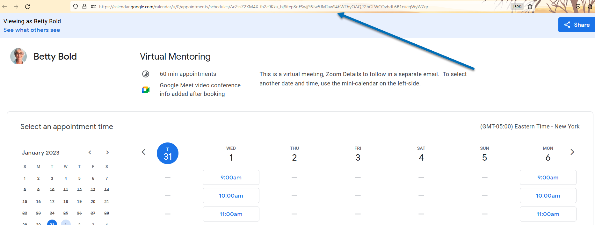Click the site security padlock icon
This screenshot has height=225, width=595.
click(x=84, y=6)
